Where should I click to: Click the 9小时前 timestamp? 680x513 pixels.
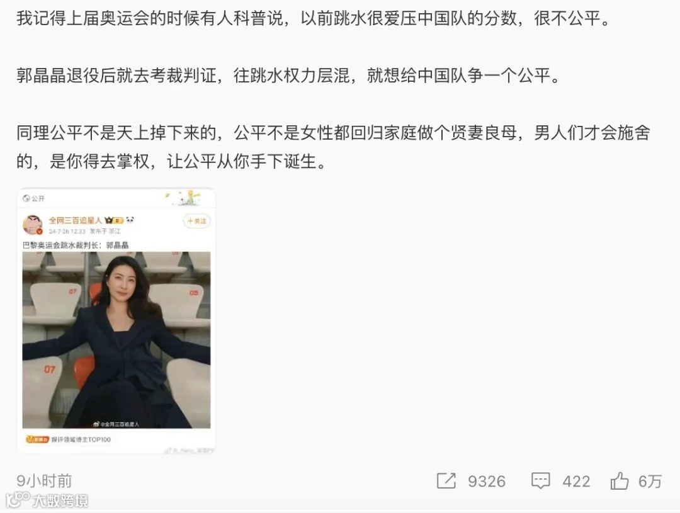pos(44,481)
